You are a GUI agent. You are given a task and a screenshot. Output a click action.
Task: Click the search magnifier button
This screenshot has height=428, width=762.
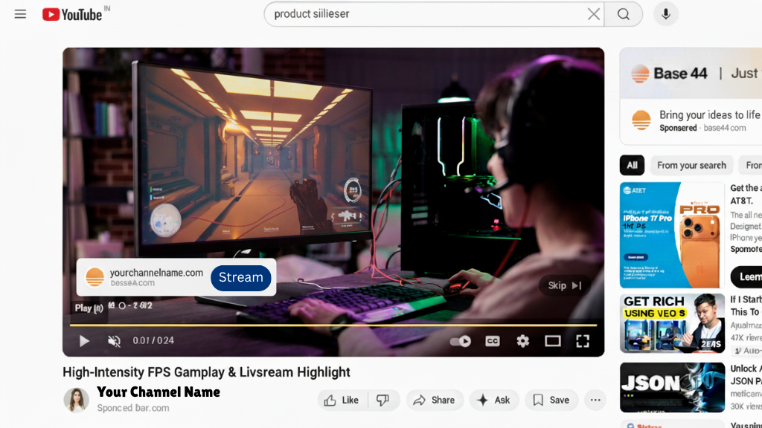(x=624, y=14)
